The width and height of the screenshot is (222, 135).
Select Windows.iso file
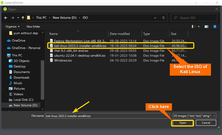[x=63, y=60]
